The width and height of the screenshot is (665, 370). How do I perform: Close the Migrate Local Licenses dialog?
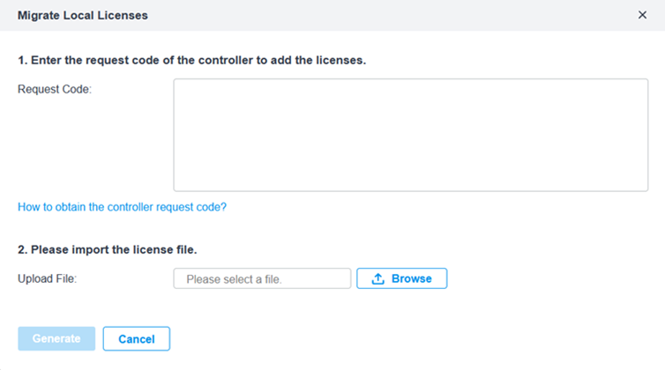642,15
